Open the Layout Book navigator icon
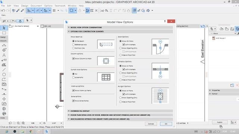The image size is (239, 134). coord(232,29)
